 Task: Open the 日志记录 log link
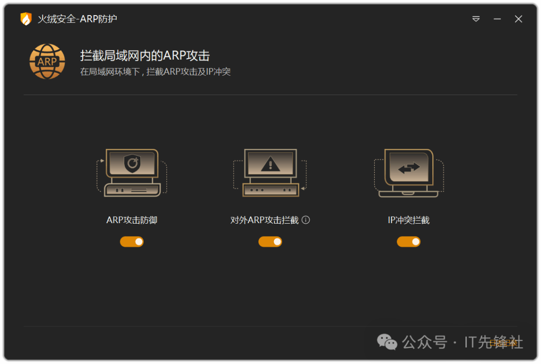[x=503, y=343]
